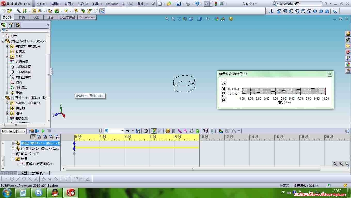Expand the 旋转1 feature in the tree

point(7,93)
